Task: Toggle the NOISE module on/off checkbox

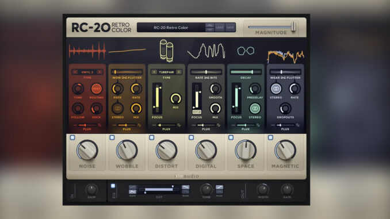Action: (x=72, y=137)
